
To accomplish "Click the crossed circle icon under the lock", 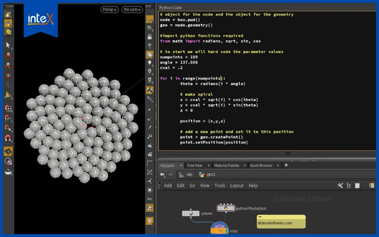I will [150, 46].
